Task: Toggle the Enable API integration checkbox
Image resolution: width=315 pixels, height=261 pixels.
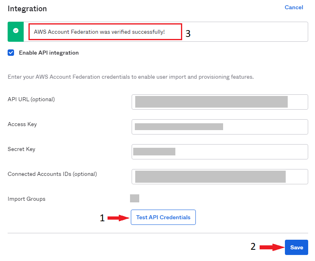Action: coord(11,53)
